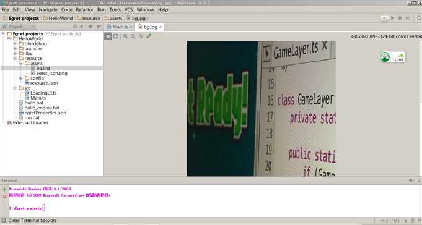Zoom in on the bg.jpg image

tap(125, 36)
